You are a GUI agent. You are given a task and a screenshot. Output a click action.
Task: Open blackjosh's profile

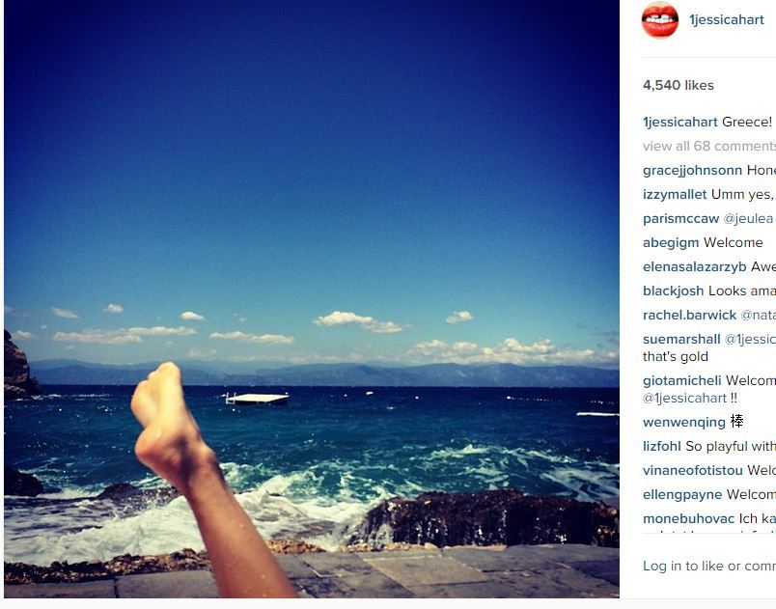tap(673, 291)
